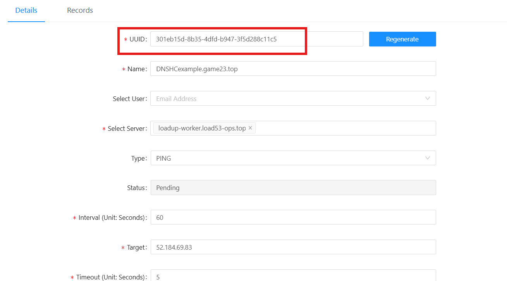Click the Type field chevron arrow
The image size is (507, 281).
428,158
